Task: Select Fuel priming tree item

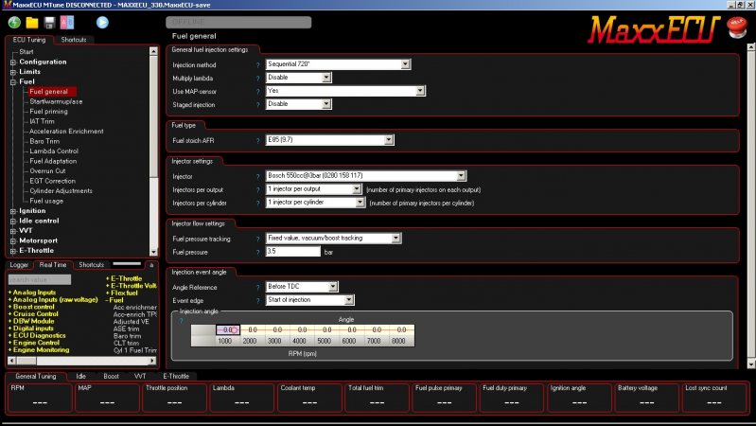Action: point(48,112)
